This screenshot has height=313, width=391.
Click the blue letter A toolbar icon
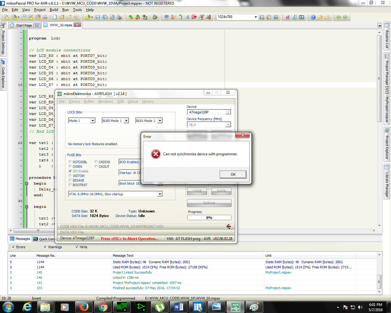tap(187, 17)
